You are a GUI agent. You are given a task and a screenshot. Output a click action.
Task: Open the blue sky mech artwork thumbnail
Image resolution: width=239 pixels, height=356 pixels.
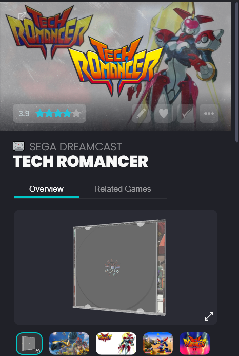tap(69, 344)
